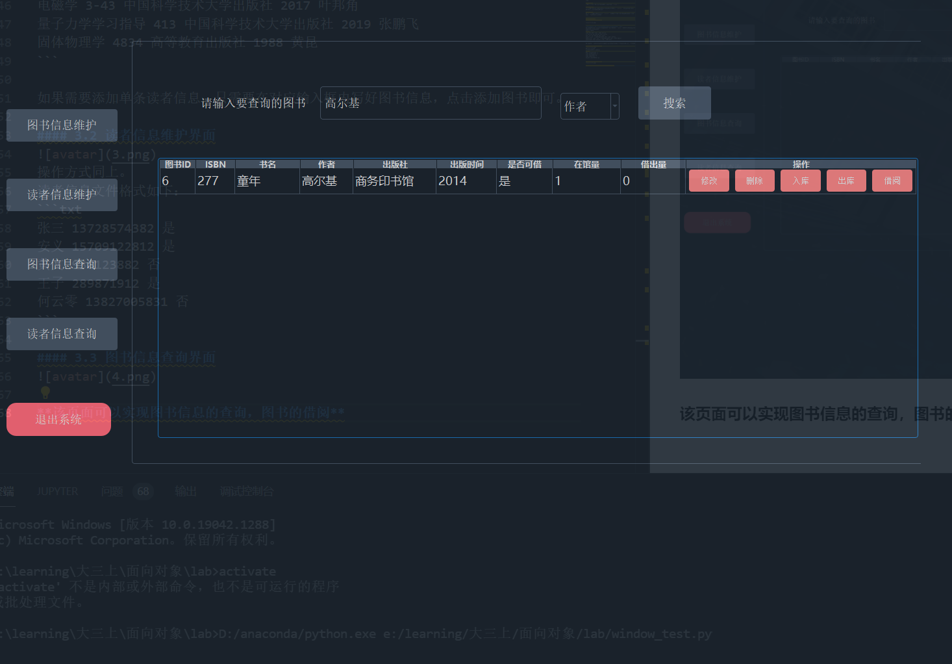Click 出库 for the 童年 row

(846, 181)
